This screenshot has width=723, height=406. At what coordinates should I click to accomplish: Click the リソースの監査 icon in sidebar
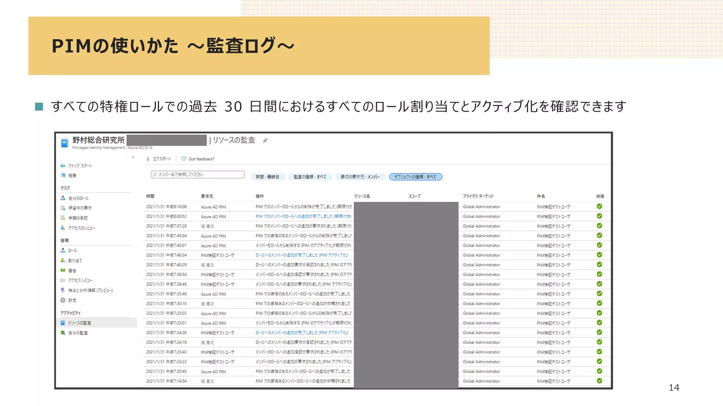[x=63, y=323]
